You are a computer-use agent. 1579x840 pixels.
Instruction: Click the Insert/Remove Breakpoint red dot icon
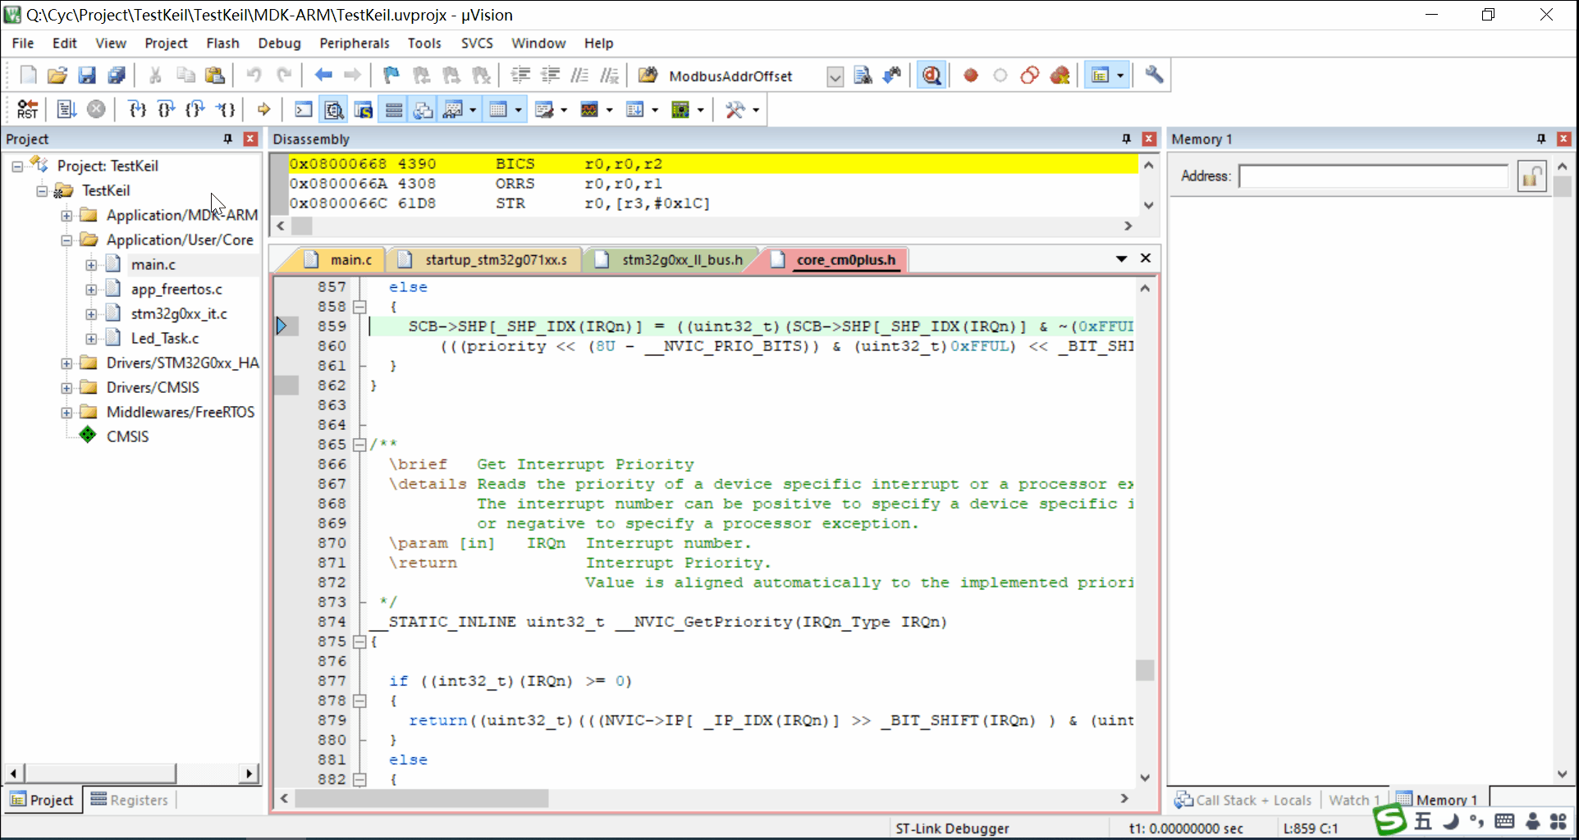pyautogui.click(x=970, y=75)
